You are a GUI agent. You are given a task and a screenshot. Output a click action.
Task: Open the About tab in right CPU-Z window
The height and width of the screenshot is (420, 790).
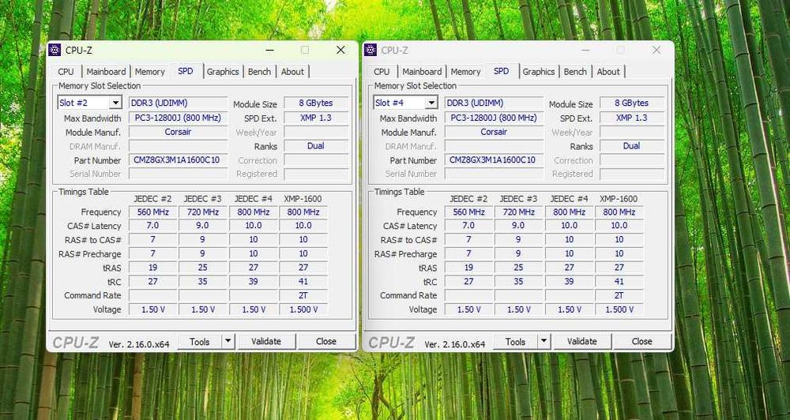(x=608, y=72)
